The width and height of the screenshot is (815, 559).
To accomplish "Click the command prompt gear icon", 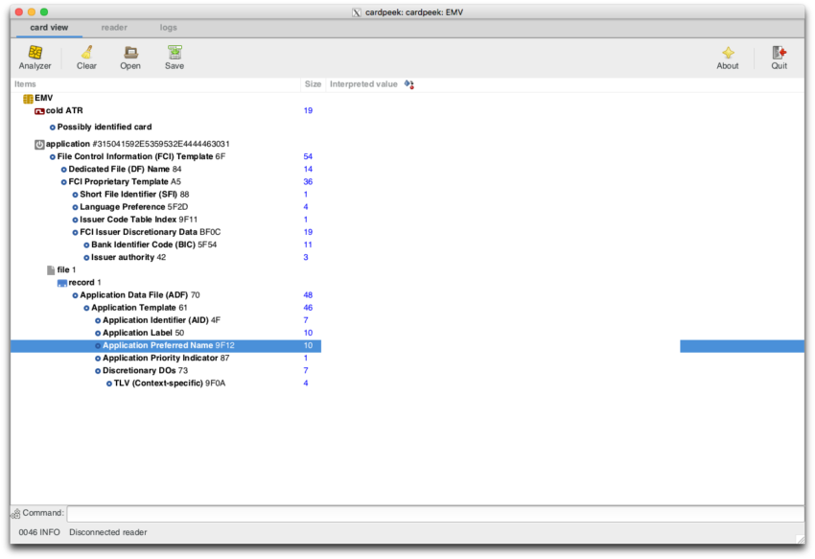I will pyautogui.click(x=15, y=514).
